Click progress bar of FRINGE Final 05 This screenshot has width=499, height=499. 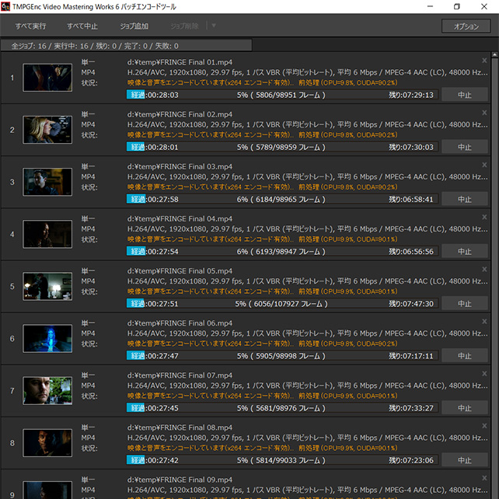(282, 303)
